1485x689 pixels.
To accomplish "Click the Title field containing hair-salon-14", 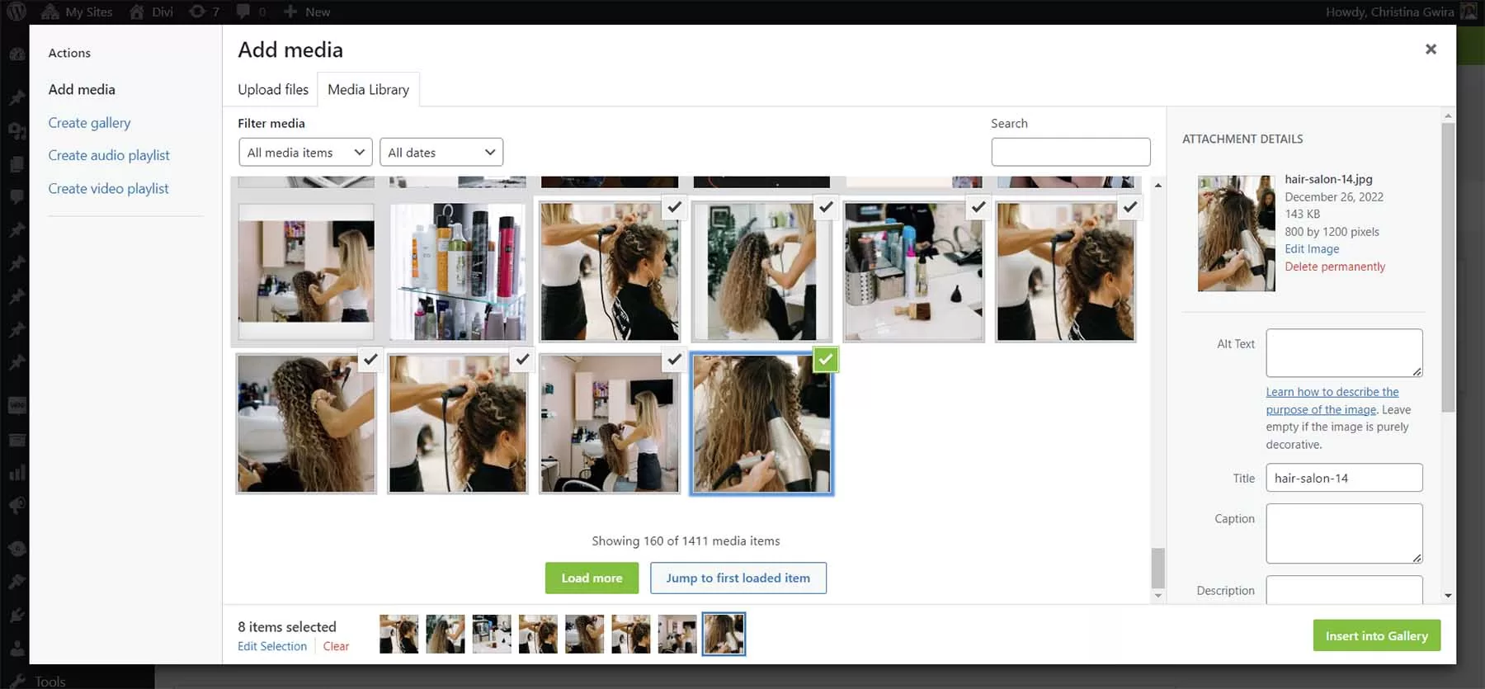I will pyautogui.click(x=1344, y=478).
